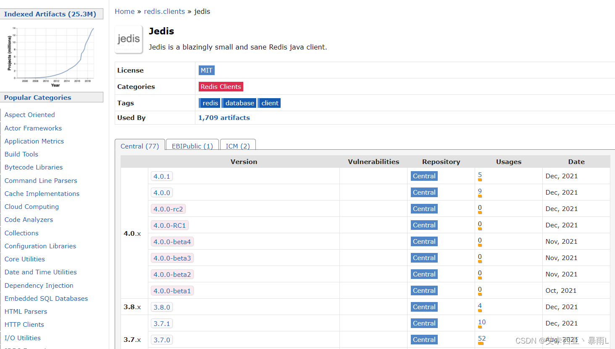615x349 pixels.
Task: Open the Indexed Artifacts growth chart
Action: pos(50,57)
